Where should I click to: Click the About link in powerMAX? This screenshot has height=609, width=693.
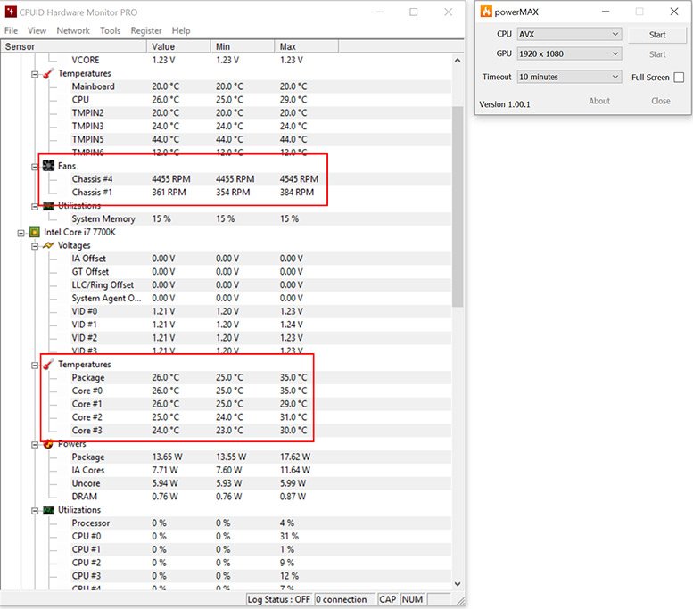tap(599, 101)
